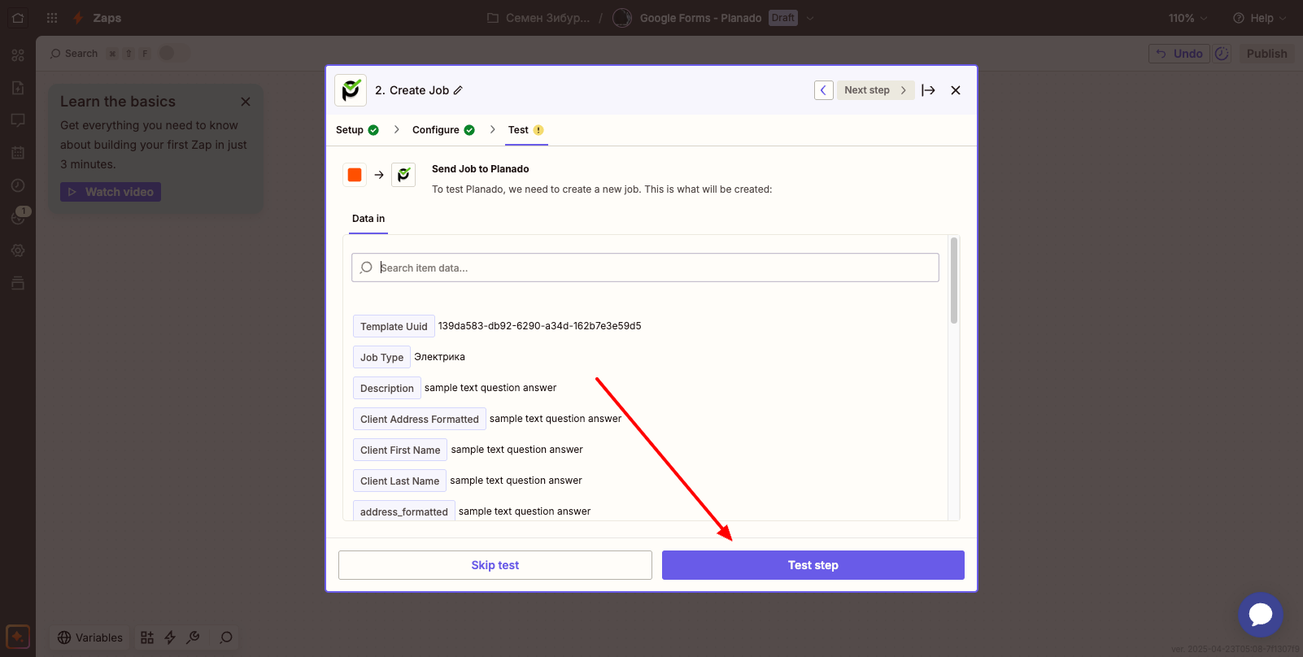Expand the Zap title dropdown chevron
The image size is (1303, 657).
[810, 18]
